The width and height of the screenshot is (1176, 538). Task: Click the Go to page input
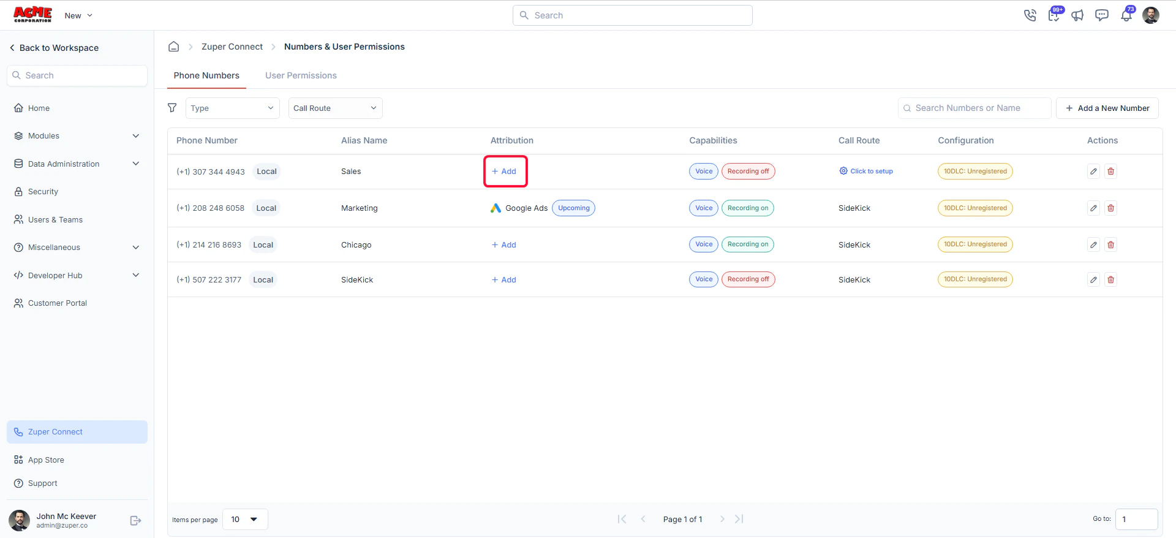(1136, 519)
